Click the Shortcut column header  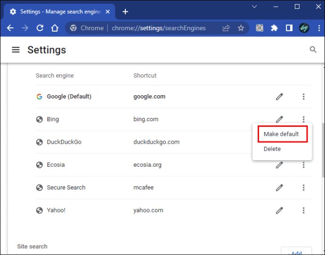(x=145, y=75)
